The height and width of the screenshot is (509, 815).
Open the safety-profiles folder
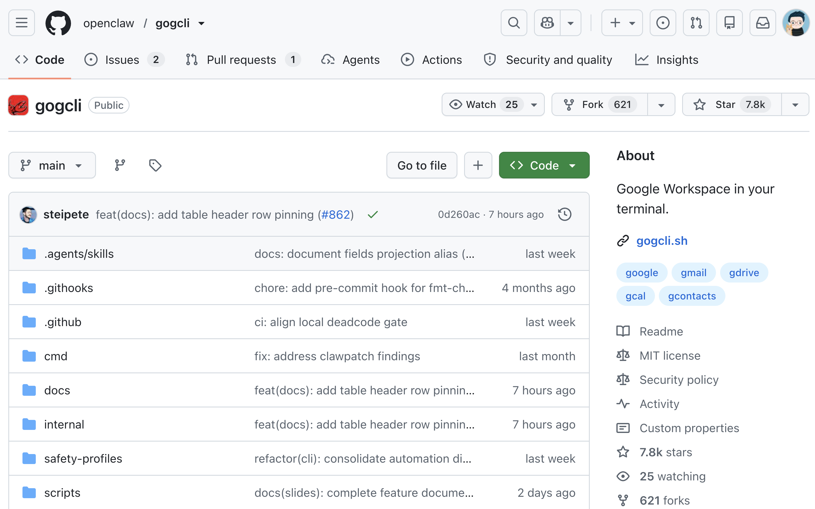click(83, 459)
